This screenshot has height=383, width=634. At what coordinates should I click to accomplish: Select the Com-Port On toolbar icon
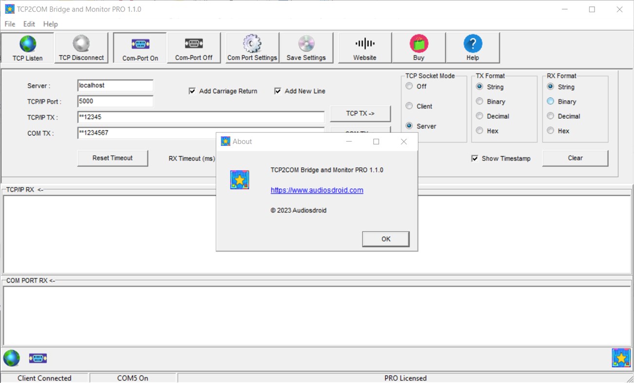pos(139,44)
